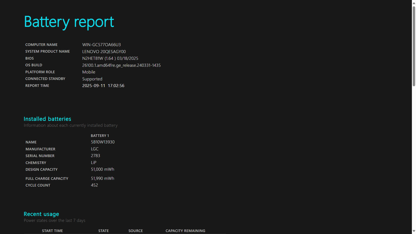Click the scrollbar down arrow

(414, 231)
